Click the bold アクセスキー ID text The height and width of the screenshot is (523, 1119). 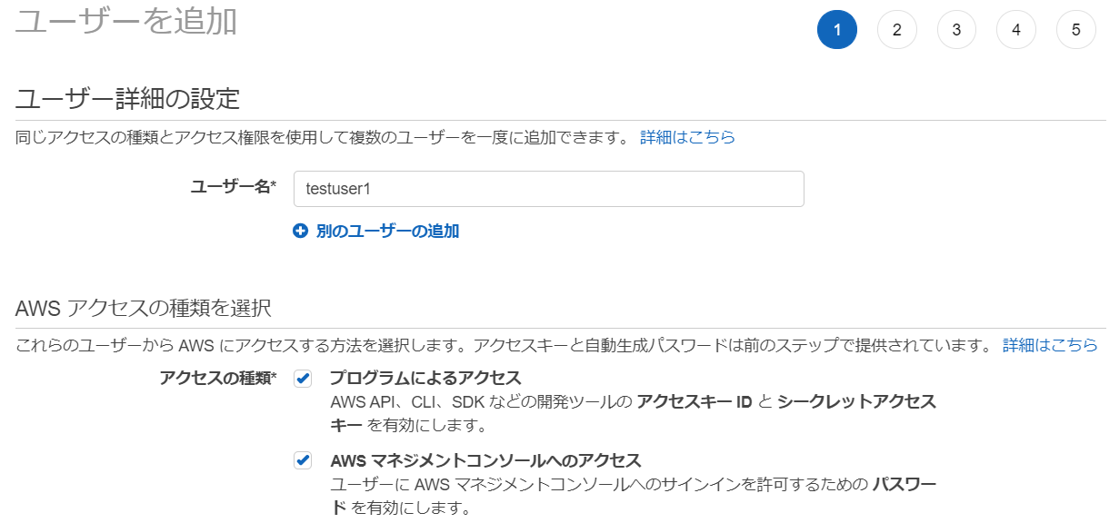coord(694,402)
